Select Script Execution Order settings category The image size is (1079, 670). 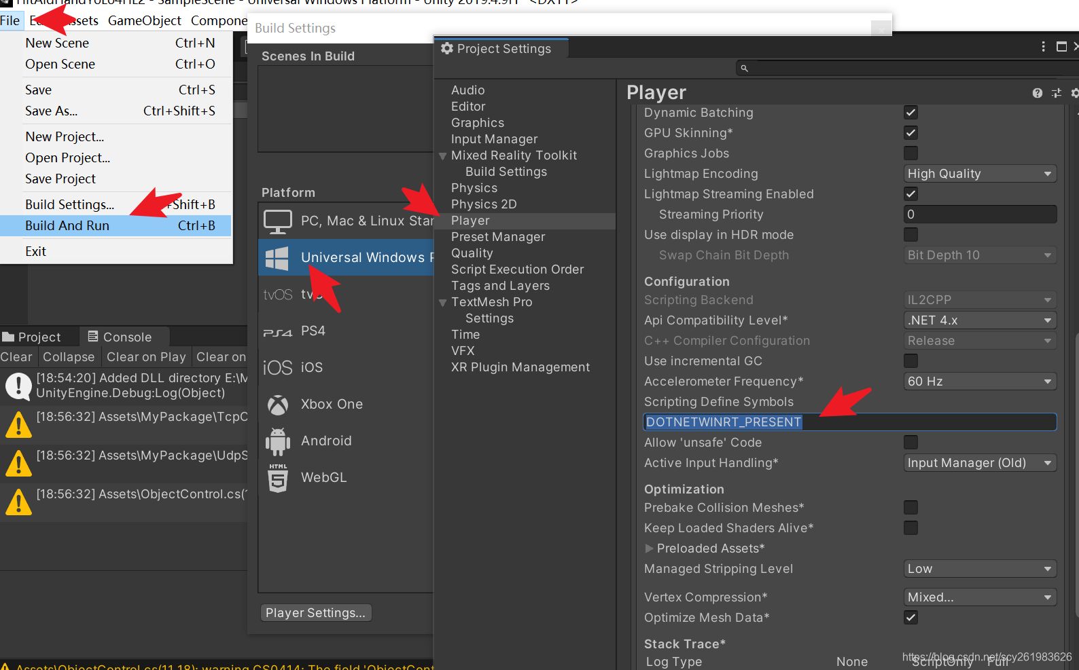click(x=525, y=269)
